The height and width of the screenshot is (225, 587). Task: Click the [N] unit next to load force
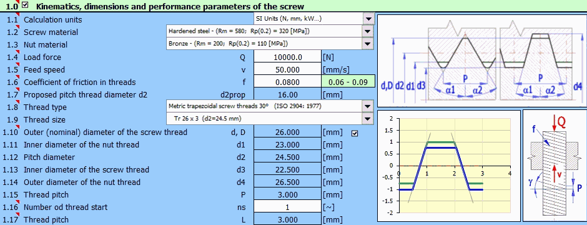328,57
